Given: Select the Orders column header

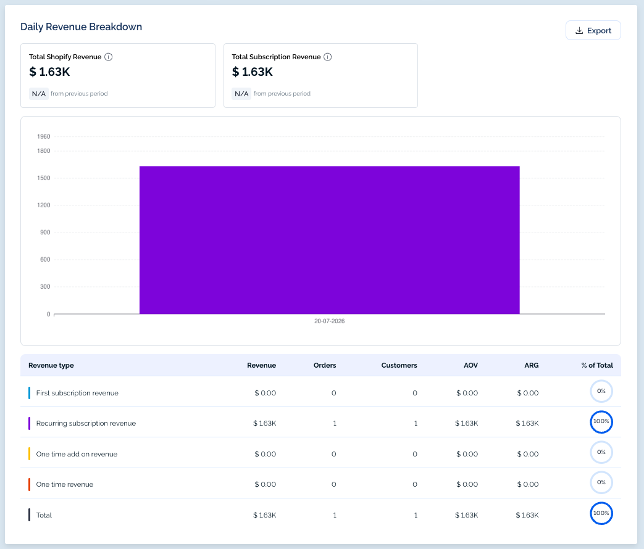Looking at the screenshot, I should (324, 365).
